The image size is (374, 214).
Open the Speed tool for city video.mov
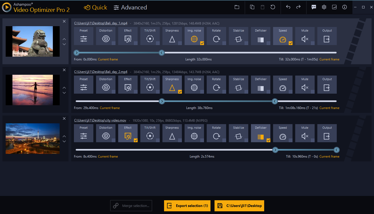coord(283,133)
